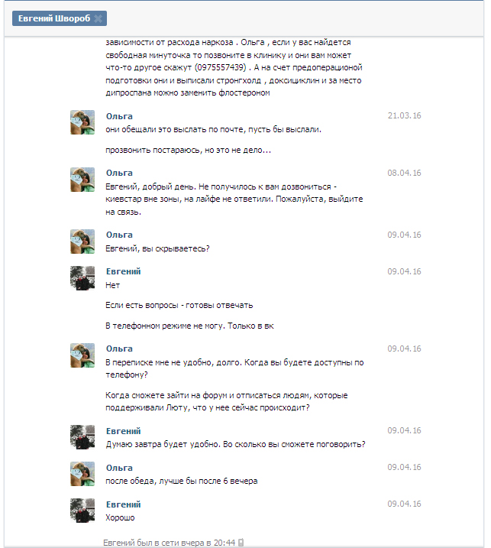
Task: Click Евгений's avatar beside the "Хорошо" message
Action: click(82, 511)
